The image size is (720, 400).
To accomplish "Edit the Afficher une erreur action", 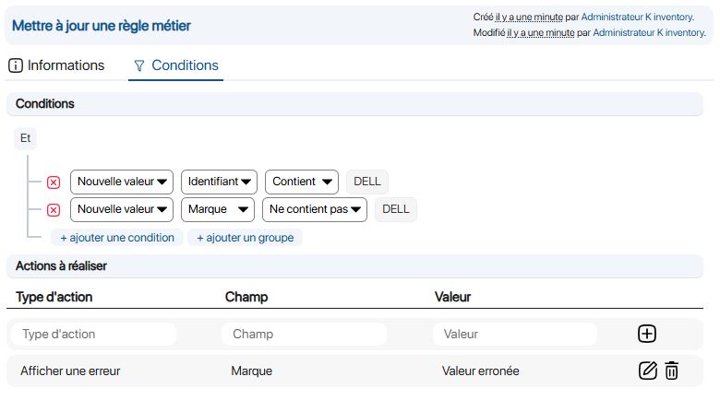I will pos(647,371).
